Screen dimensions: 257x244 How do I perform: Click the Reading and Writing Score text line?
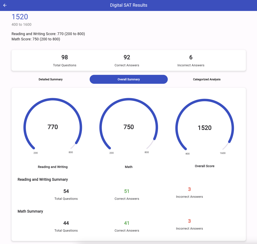pos(48,34)
